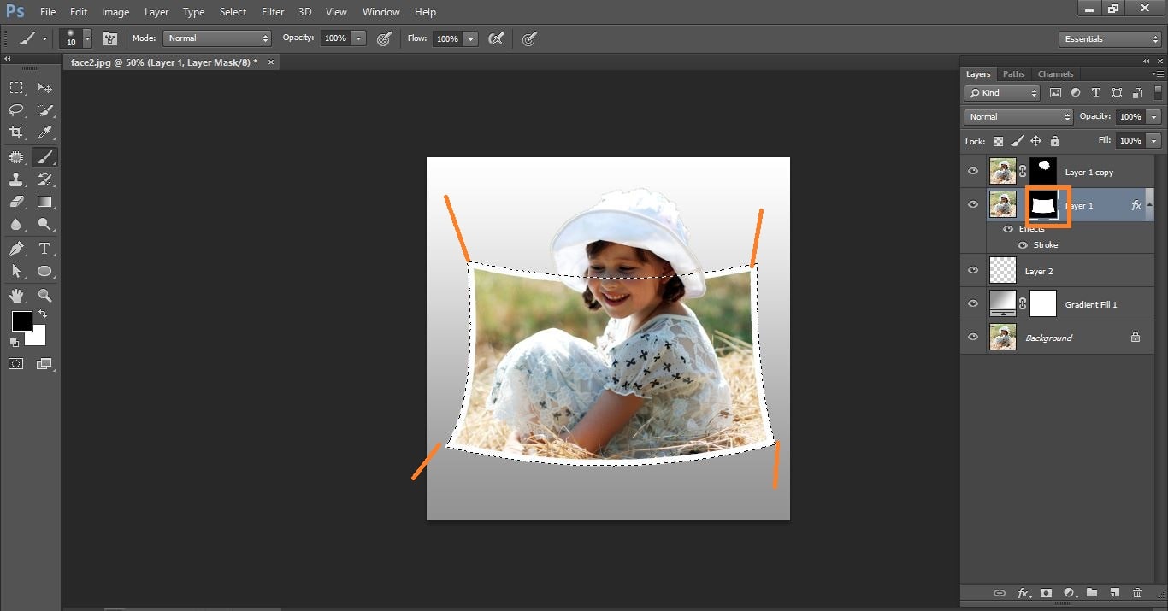Select the Eyedropper tool

click(x=44, y=132)
